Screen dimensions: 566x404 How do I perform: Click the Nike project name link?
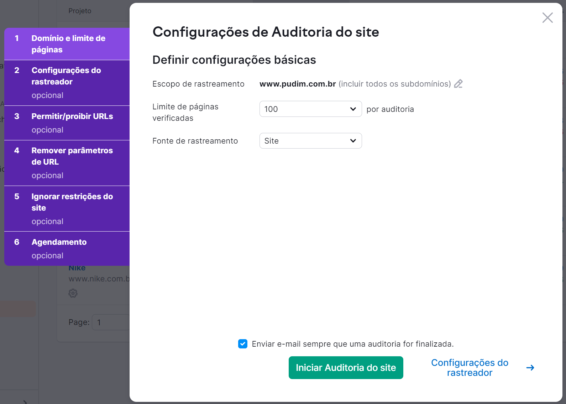click(77, 268)
